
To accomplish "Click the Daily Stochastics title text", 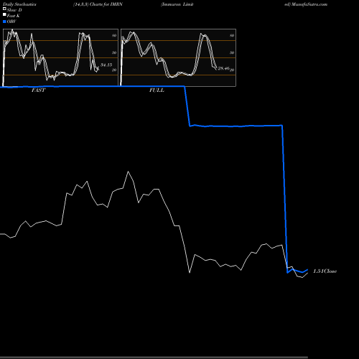I will coord(19,4).
